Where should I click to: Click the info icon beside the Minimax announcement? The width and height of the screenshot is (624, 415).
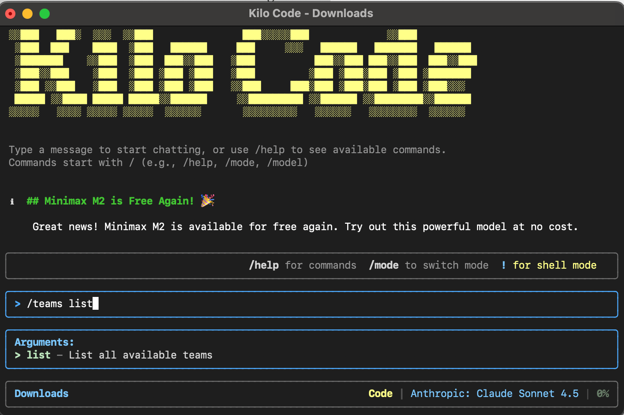(12, 201)
